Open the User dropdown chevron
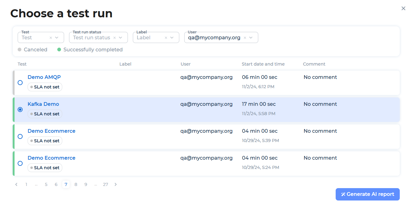 point(251,38)
